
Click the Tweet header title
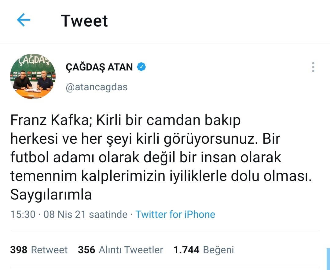coord(84,20)
